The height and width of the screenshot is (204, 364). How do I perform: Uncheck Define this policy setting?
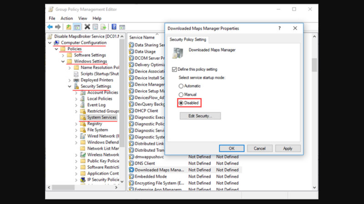[175, 69]
